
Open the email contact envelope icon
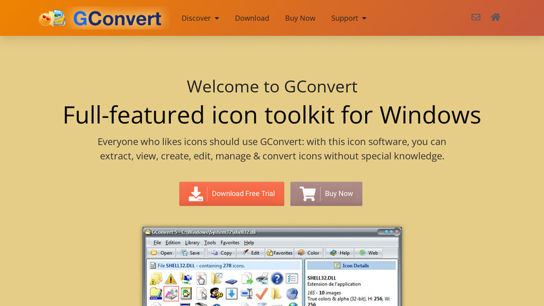pyautogui.click(x=476, y=18)
